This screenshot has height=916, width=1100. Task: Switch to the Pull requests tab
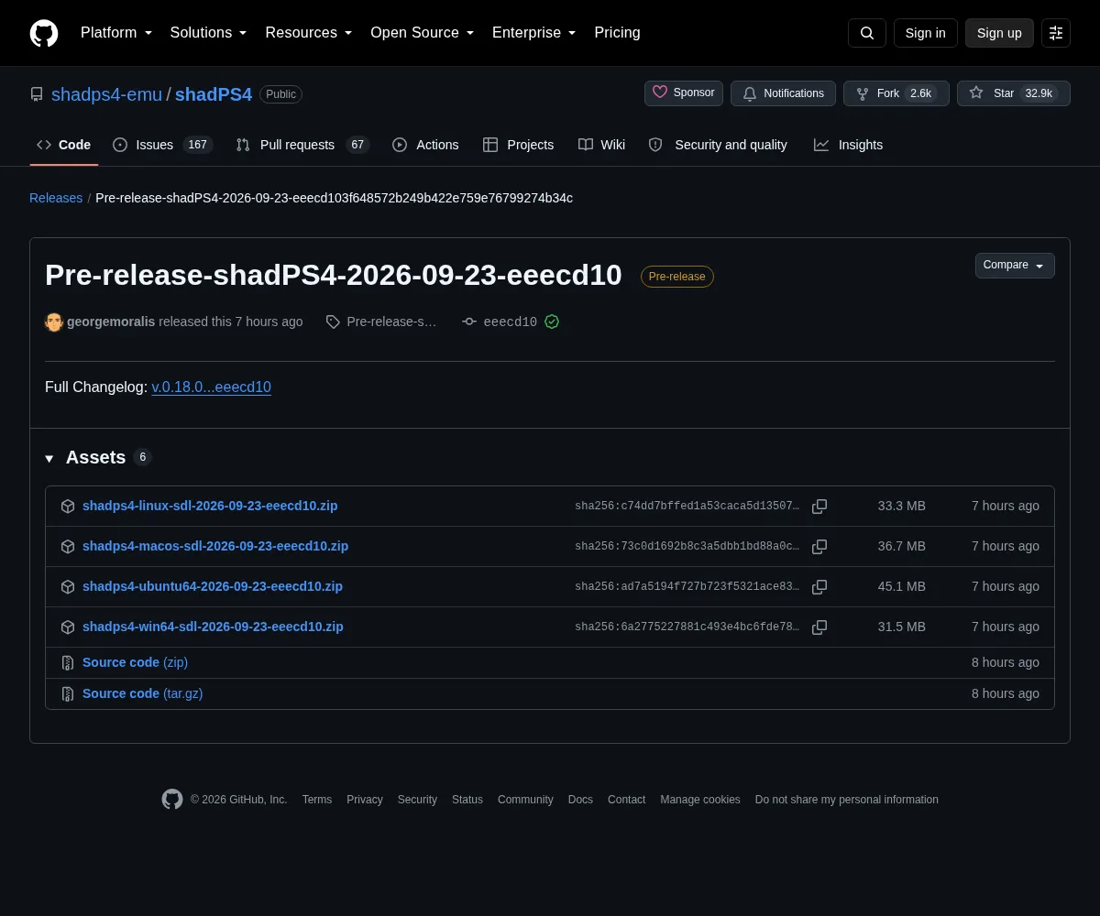[x=302, y=145]
